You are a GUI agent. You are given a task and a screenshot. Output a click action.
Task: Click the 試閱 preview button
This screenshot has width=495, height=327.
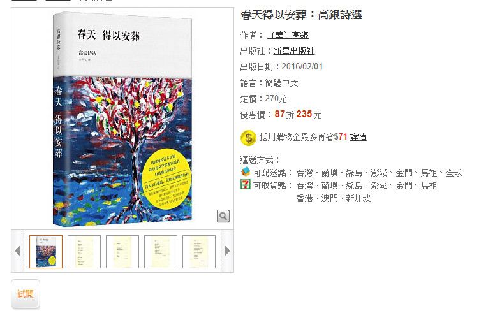pyautogui.click(x=26, y=294)
